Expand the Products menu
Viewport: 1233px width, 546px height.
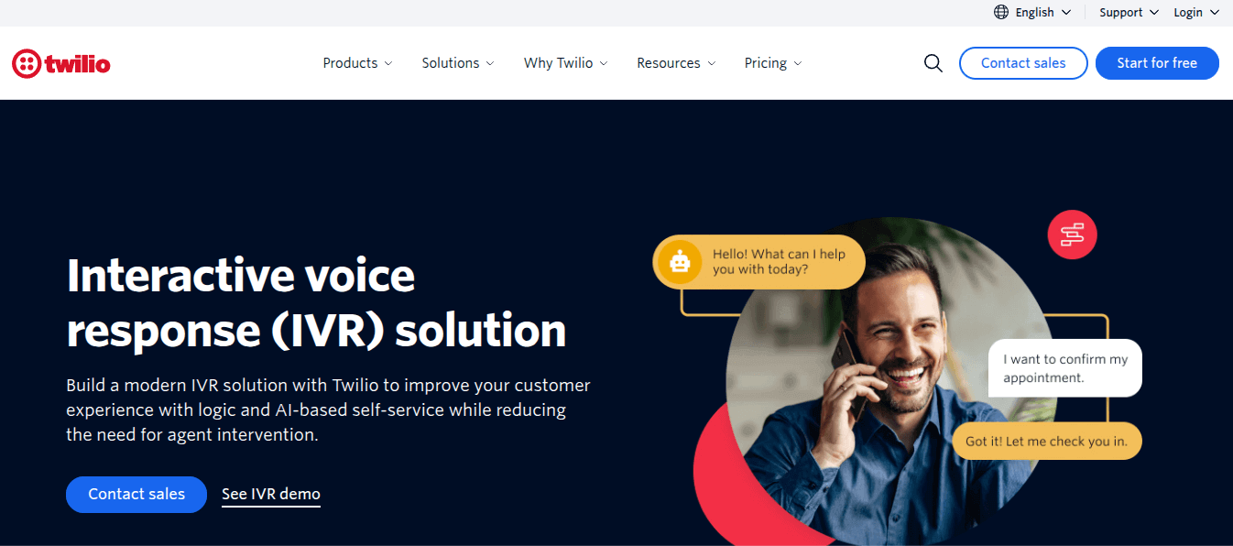click(x=357, y=63)
